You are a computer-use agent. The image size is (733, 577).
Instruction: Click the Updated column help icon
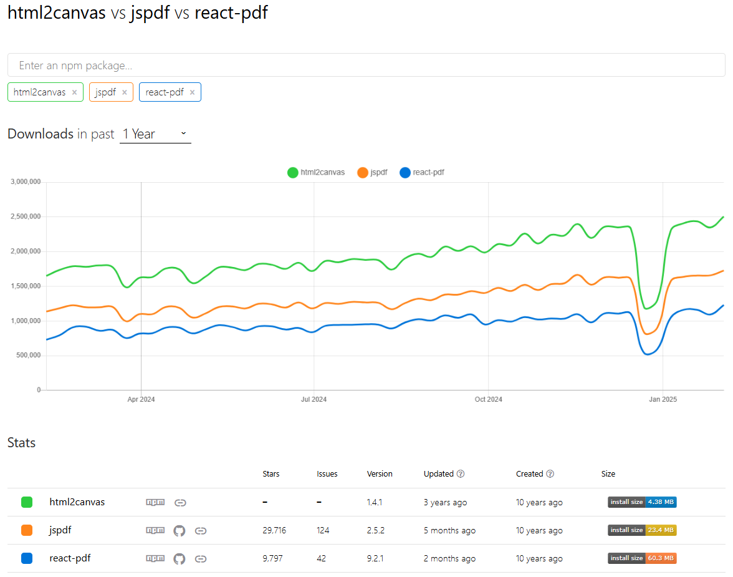pos(459,473)
